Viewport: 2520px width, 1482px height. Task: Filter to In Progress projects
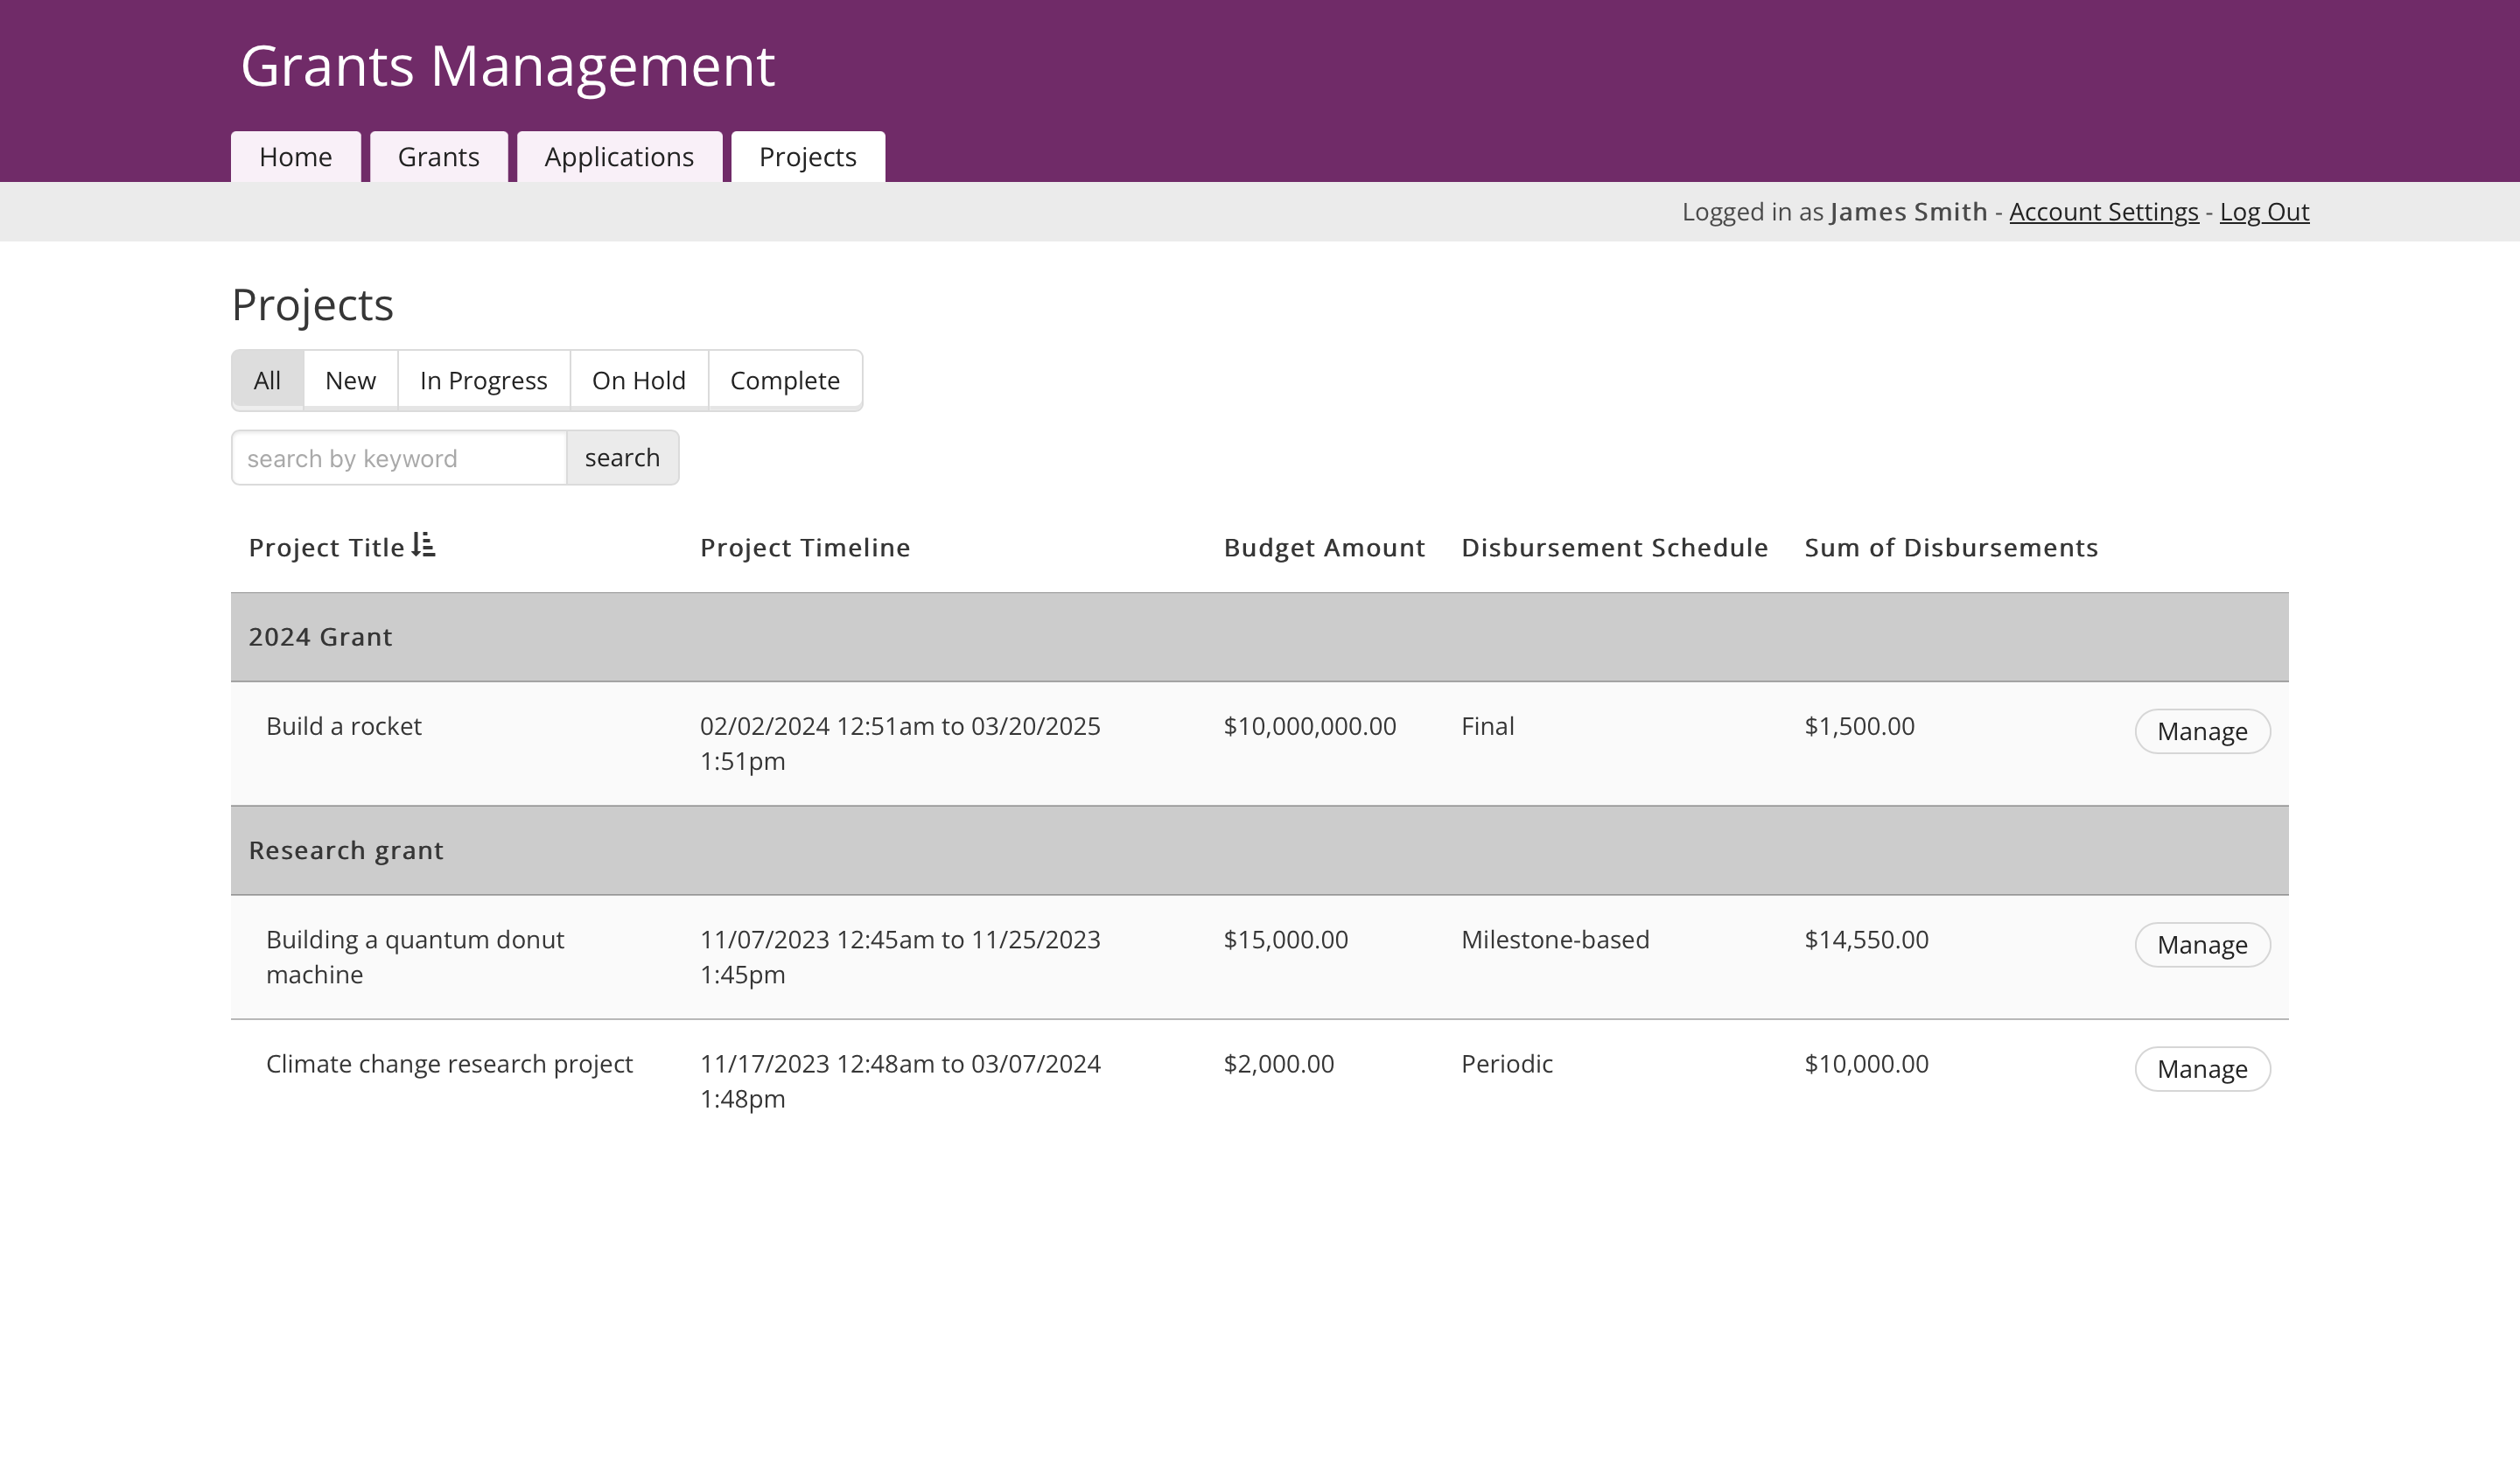click(483, 380)
